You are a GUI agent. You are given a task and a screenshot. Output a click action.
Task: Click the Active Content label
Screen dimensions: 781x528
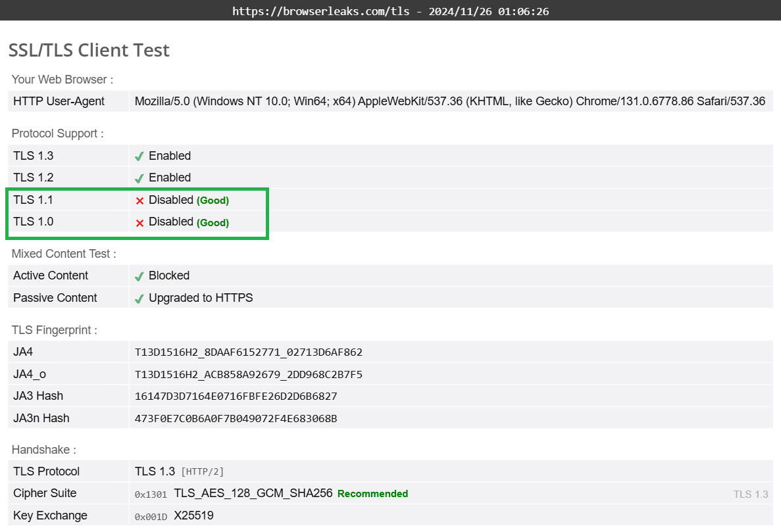point(51,276)
